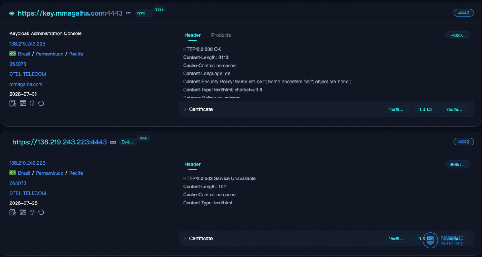Screen dimensions: 482x257
Task: Click Keycloak Administration Console title
Action: pos(46,33)
